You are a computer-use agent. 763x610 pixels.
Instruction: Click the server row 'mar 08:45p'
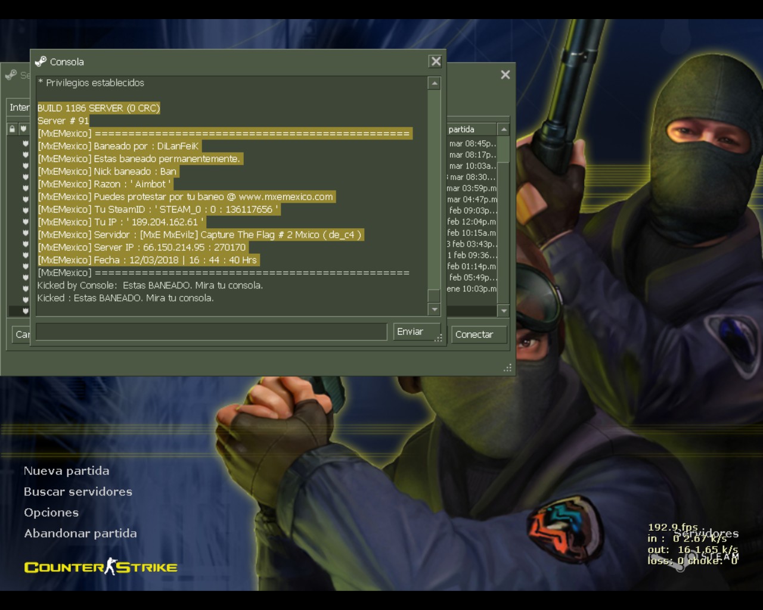coord(472,144)
